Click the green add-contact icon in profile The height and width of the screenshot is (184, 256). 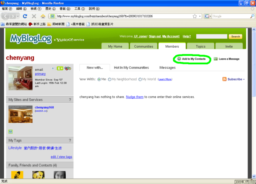point(60,69)
